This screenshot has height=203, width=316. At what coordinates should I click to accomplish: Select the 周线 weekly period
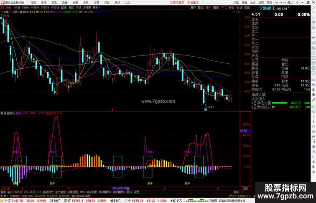tap(71, 8)
